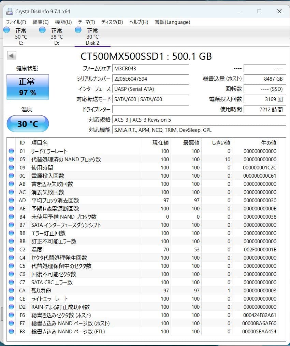Click the firmware field M3CR043
The image size is (290, 346).
tap(150, 68)
